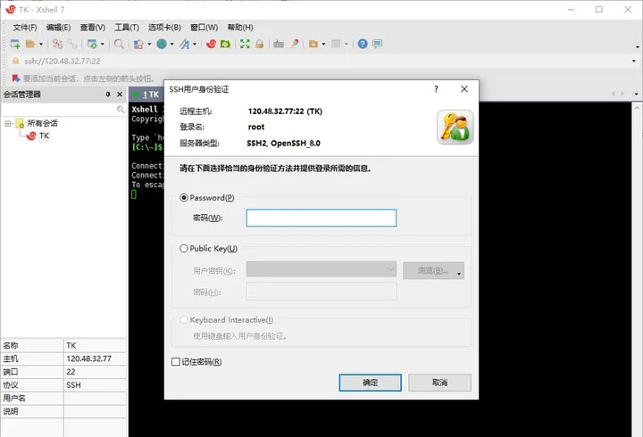643x437 pixels.
Task: Click search icon in session manager
Action: (x=121, y=110)
